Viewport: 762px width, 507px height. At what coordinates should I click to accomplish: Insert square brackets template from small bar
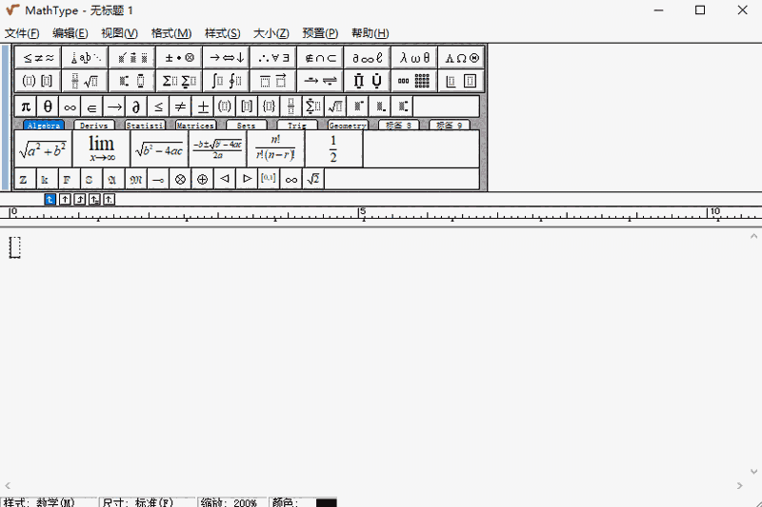tap(247, 107)
